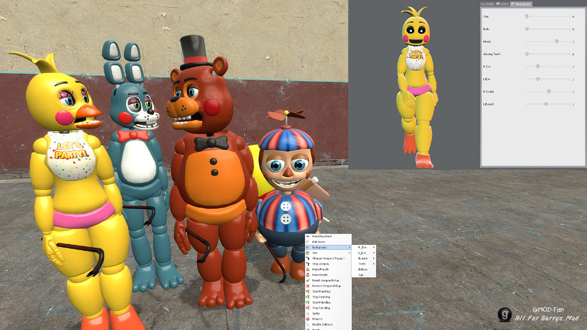Select the green check Permit Weapon Pickup
The height and width of the screenshot is (330, 587).
(x=308, y=281)
